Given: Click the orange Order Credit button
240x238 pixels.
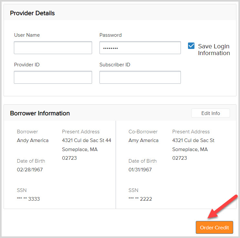Looking at the screenshot, I should (x=214, y=227).
